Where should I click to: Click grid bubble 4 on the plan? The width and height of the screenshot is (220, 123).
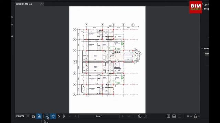[75, 62]
